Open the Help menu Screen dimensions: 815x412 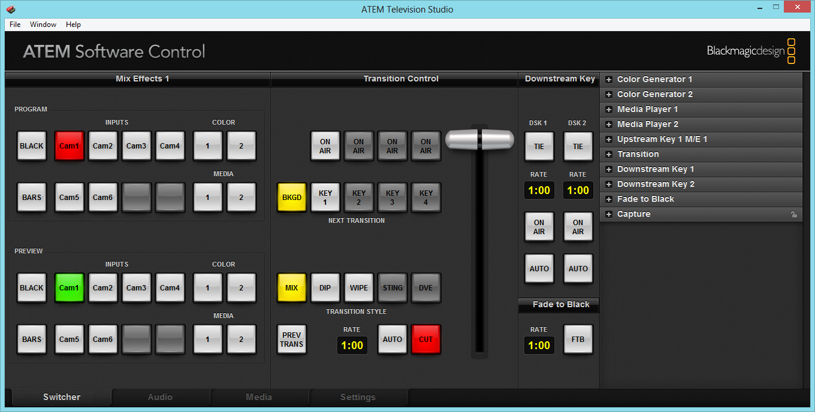point(73,25)
